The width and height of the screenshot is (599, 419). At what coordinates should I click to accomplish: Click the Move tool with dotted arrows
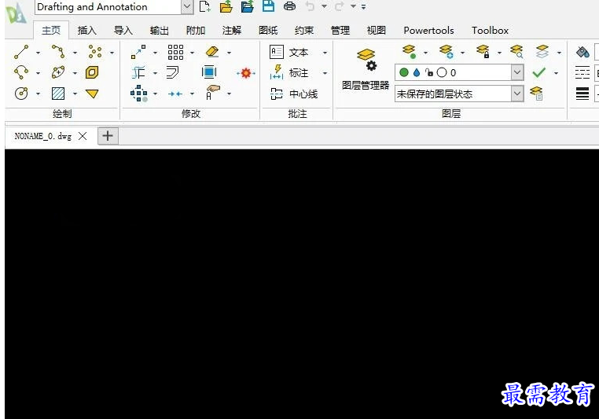tap(138, 94)
